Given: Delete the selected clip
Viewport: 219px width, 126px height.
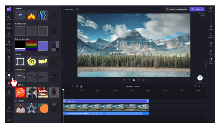Looking at the screenshot, I should (77, 87).
